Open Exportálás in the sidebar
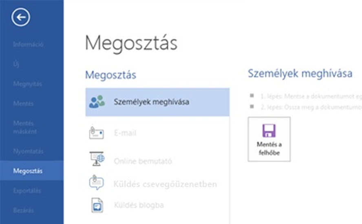This screenshot has height=224, width=362. click(27, 191)
